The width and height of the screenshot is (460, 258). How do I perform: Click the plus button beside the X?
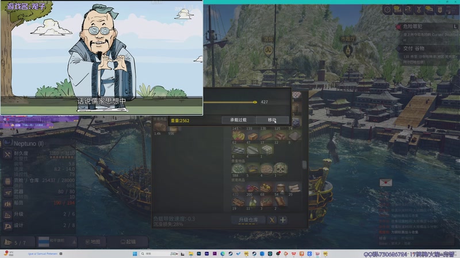(283, 220)
